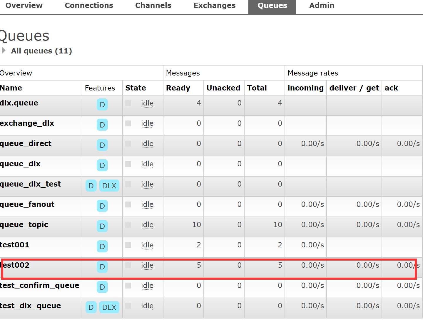
Task: Open the queue_fanout queue link
Action: 27,204
